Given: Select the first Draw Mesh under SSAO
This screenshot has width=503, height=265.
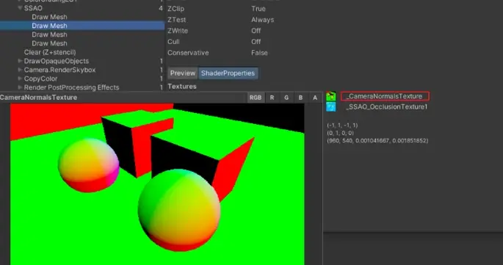Looking at the screenshot, I should 49,17.
